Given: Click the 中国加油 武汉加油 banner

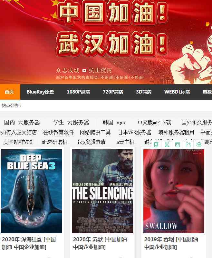Looking at the screenshot, I should coord(106,42).
